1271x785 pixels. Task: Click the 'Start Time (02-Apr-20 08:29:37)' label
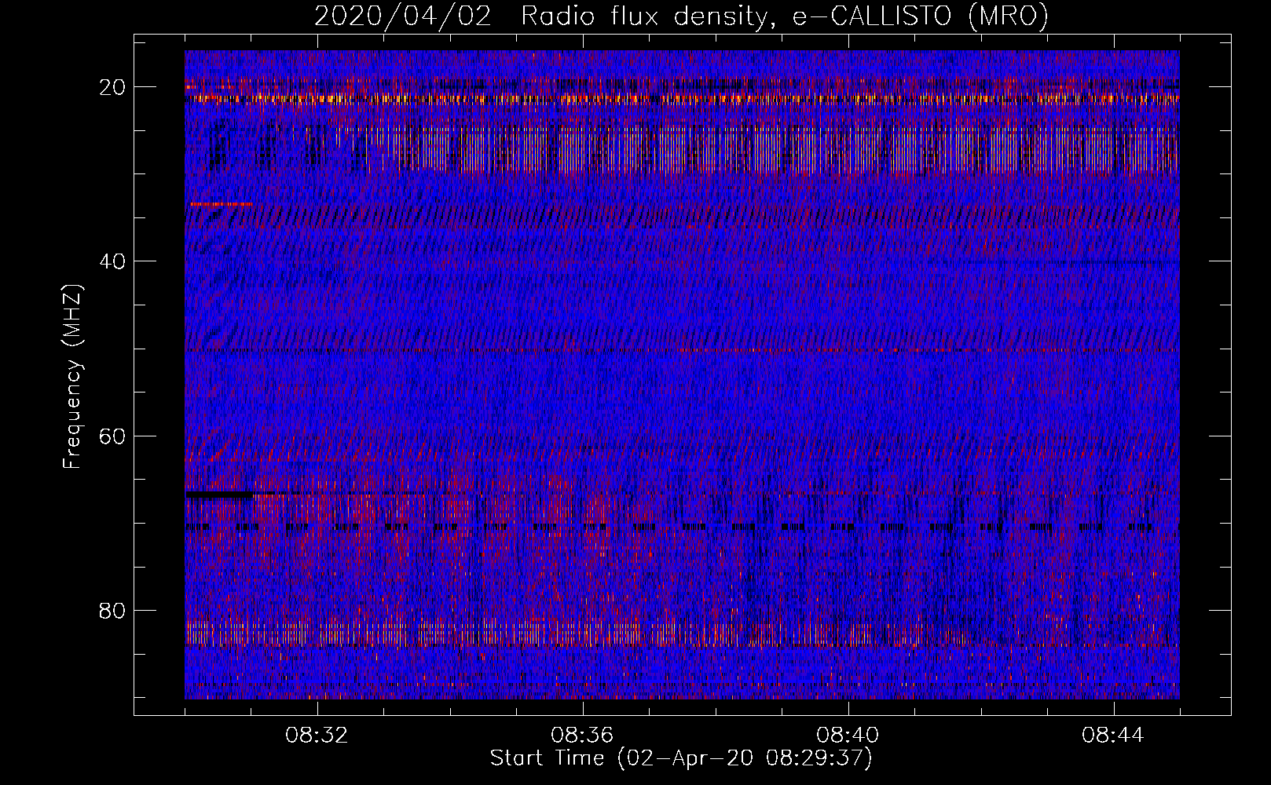pos(681,758)
